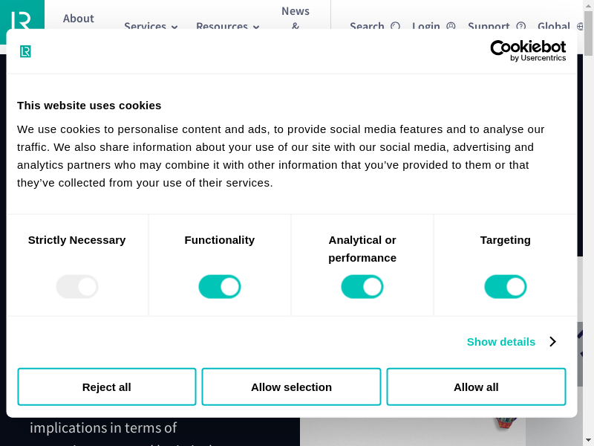The width and height of the screenshot is (594, 446).
Task: Click the Login user icon
Action: coord(451,26)
